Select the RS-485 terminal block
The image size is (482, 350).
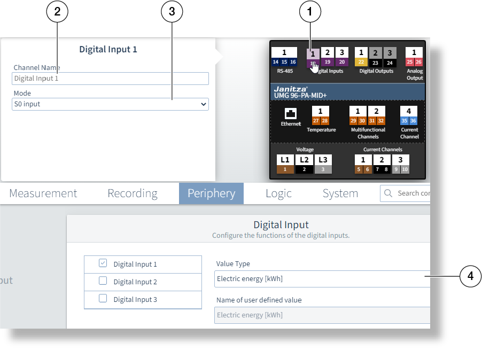(x=284, y=57)
